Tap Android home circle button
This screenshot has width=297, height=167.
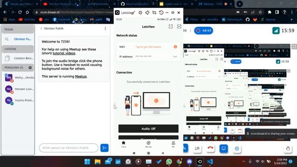click(148, 153)
